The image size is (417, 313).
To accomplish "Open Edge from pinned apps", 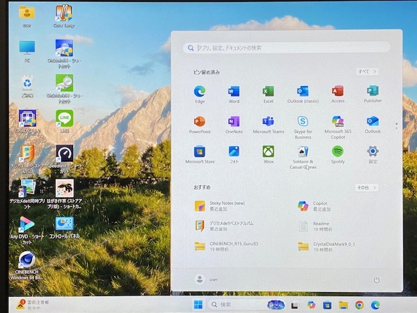I will click(x=200, y=95).
